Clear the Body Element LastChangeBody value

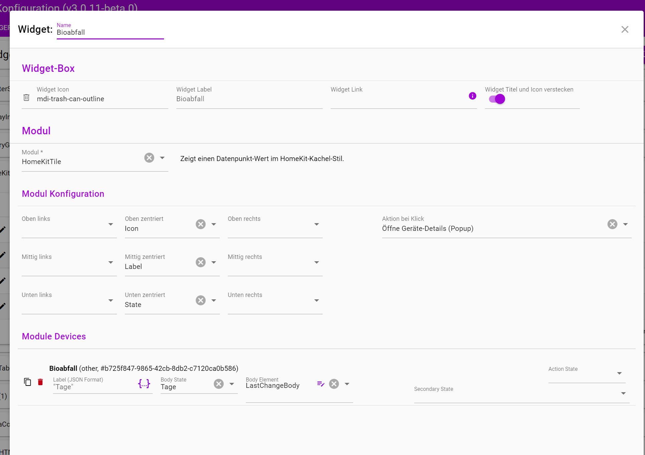pos(334,384)
